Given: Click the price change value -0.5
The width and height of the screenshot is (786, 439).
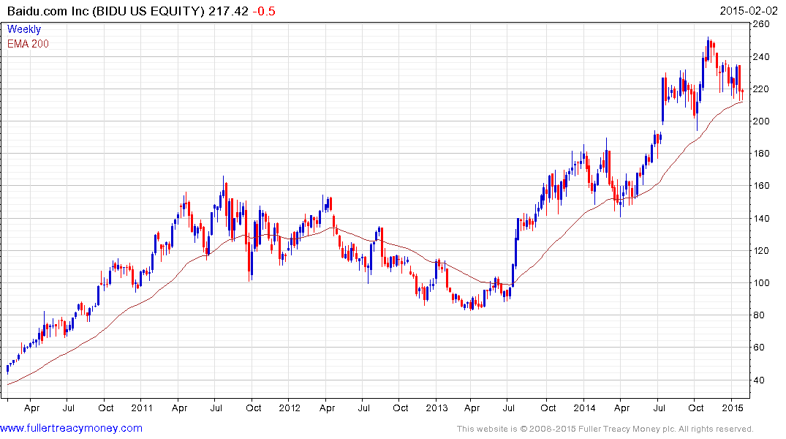Looking at the screenshot, I should point(264,11).
